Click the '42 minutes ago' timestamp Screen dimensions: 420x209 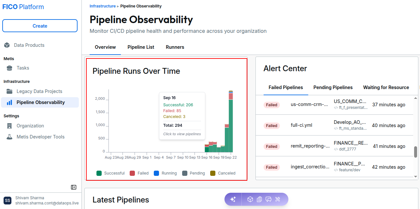[x=389, y=167]
